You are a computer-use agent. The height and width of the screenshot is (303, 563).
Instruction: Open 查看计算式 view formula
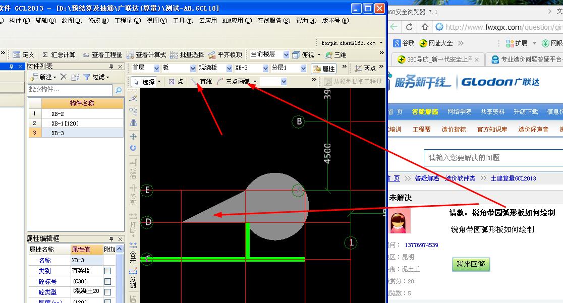146,55
